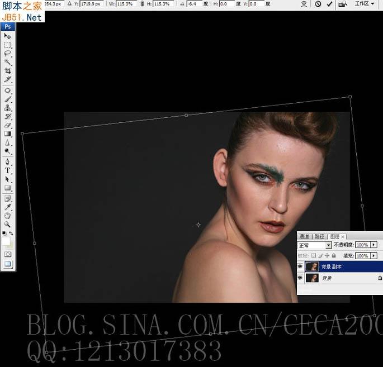Click the vertical skew field
This screenshot has height=367, width=383.
point(256,4)
